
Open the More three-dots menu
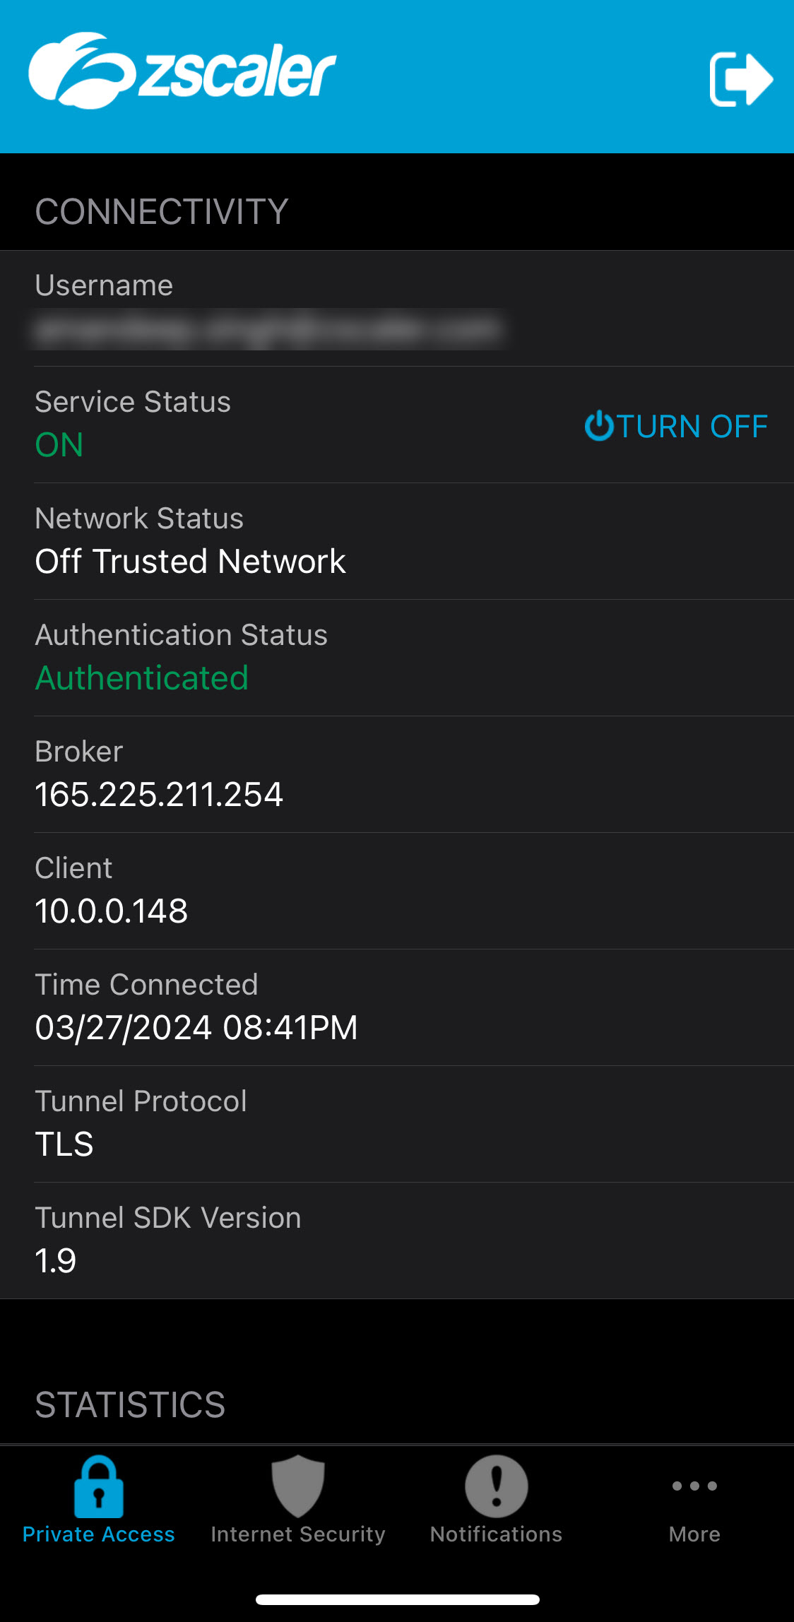pyautogui.click(x=694, y=1486)
